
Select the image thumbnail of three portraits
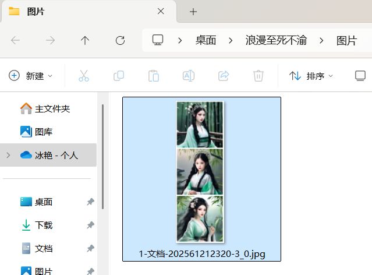(200, 172)
